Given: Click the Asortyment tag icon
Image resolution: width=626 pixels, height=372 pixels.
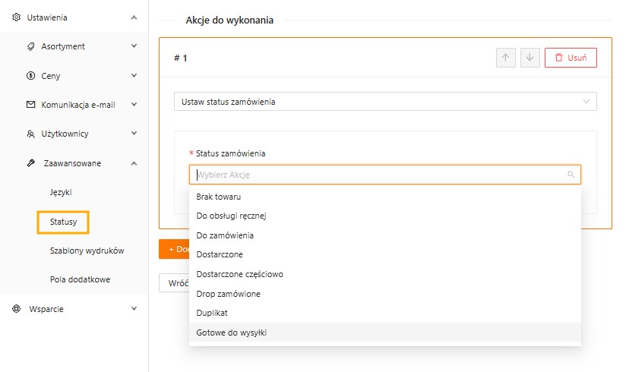Looking at the screenshot, I should click(31, 46).
